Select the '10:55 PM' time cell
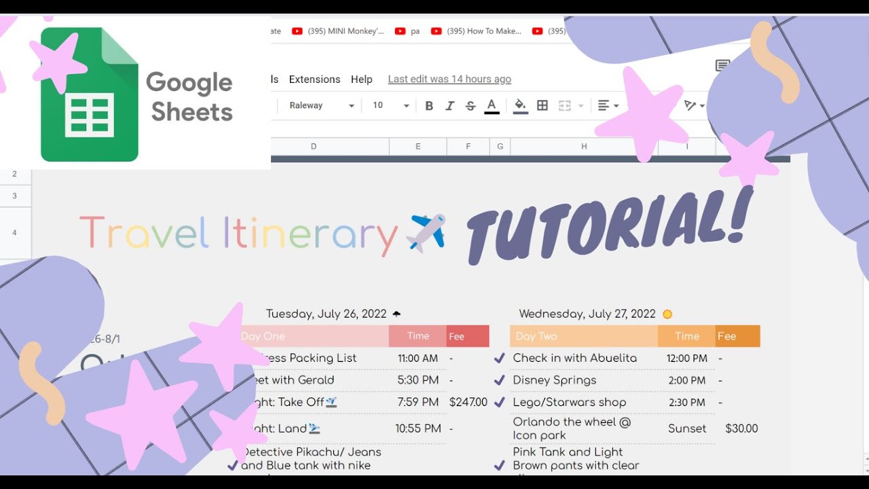The image size is (869, 489). click(418, 429)
